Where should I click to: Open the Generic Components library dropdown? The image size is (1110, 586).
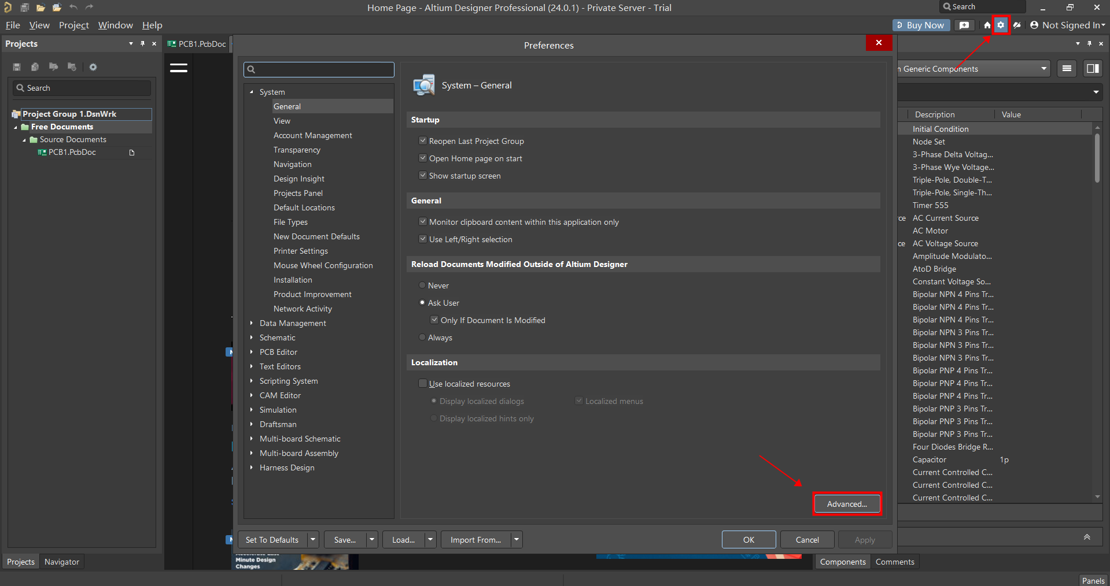click(x=1044, y=69)
